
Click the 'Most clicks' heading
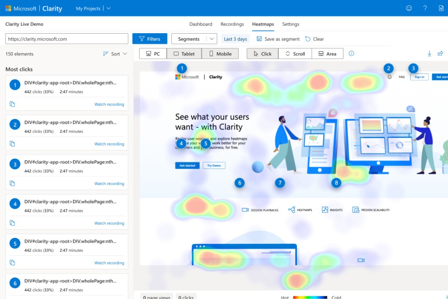point(19,70)
